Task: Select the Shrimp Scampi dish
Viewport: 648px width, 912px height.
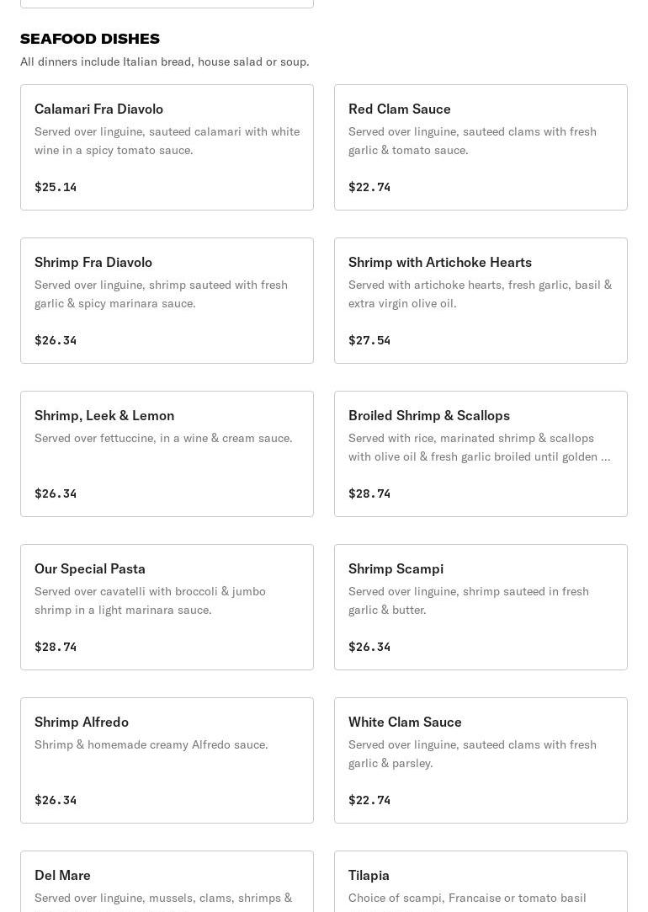Action: coord(481,607)
